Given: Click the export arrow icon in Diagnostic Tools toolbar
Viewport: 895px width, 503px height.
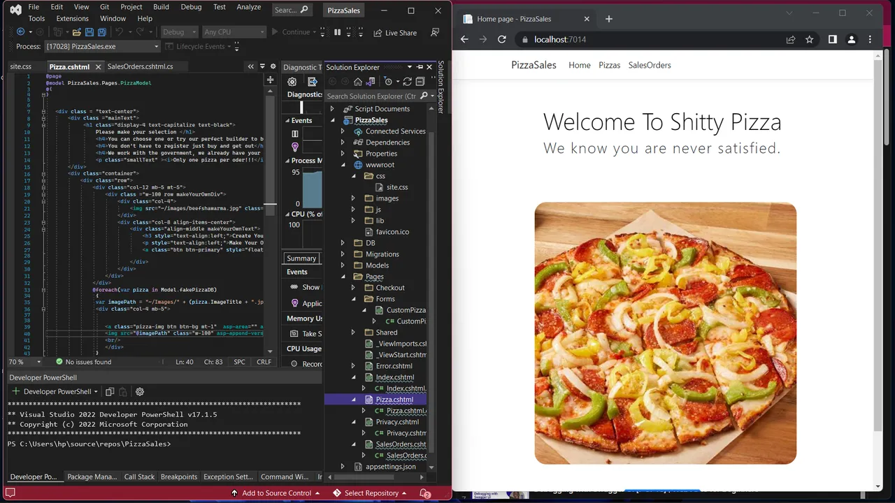Looking at the screenshot, I should tap(313, 82).
